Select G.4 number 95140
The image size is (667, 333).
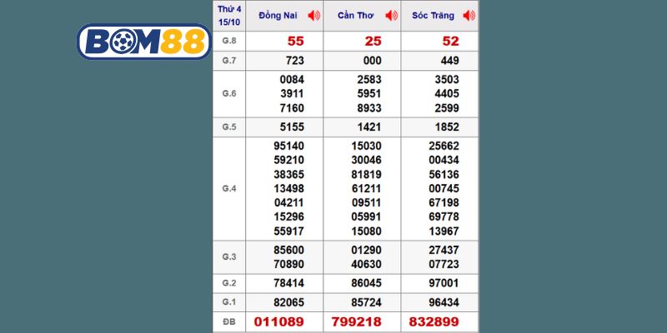tap(288, 147)
